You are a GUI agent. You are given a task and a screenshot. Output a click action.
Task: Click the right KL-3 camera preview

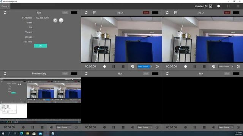coord(202,39)
